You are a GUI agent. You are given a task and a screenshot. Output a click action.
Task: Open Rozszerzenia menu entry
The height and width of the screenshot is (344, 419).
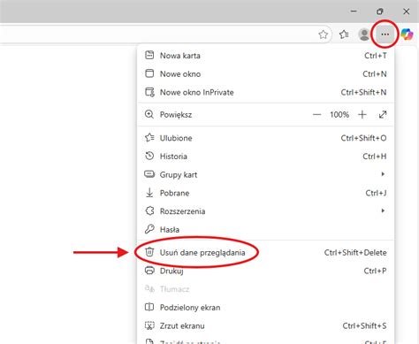pos(265,211)
